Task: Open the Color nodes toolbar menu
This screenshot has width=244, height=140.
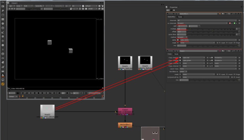Action: pos(3,24)
